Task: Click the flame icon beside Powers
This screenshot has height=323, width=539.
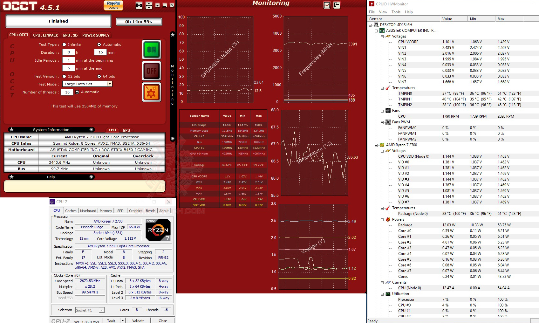Action: [x=388, y=219]
